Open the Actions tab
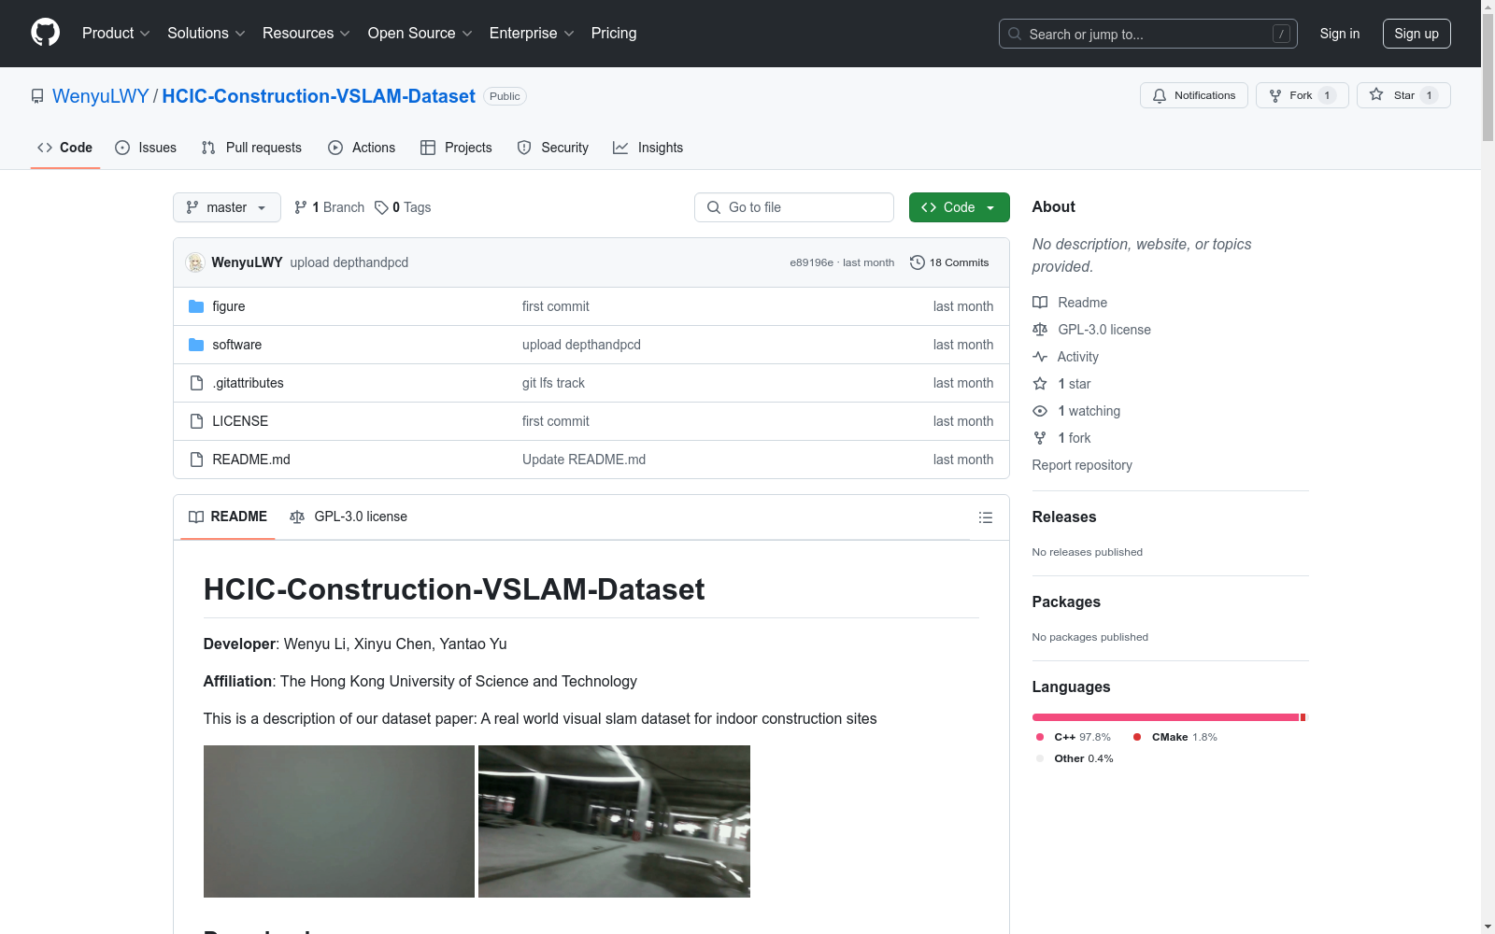 [362, 148]
